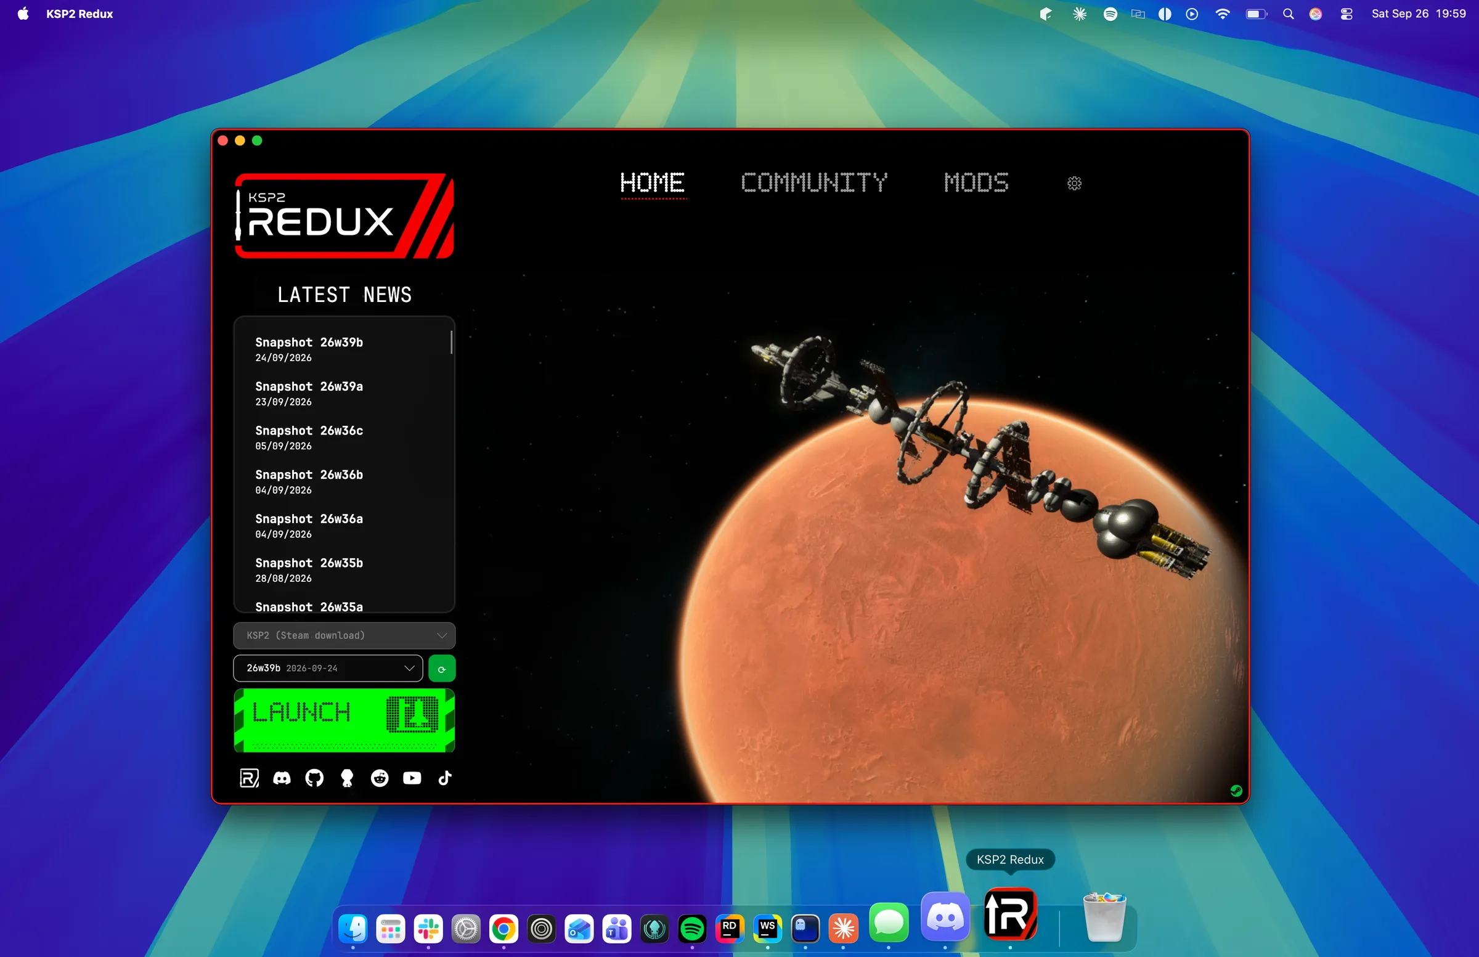Image resolution: width=1479 pixels, height=957 pixels.
Task: Open Messages from the dock
Action: [x=889, y=922]
